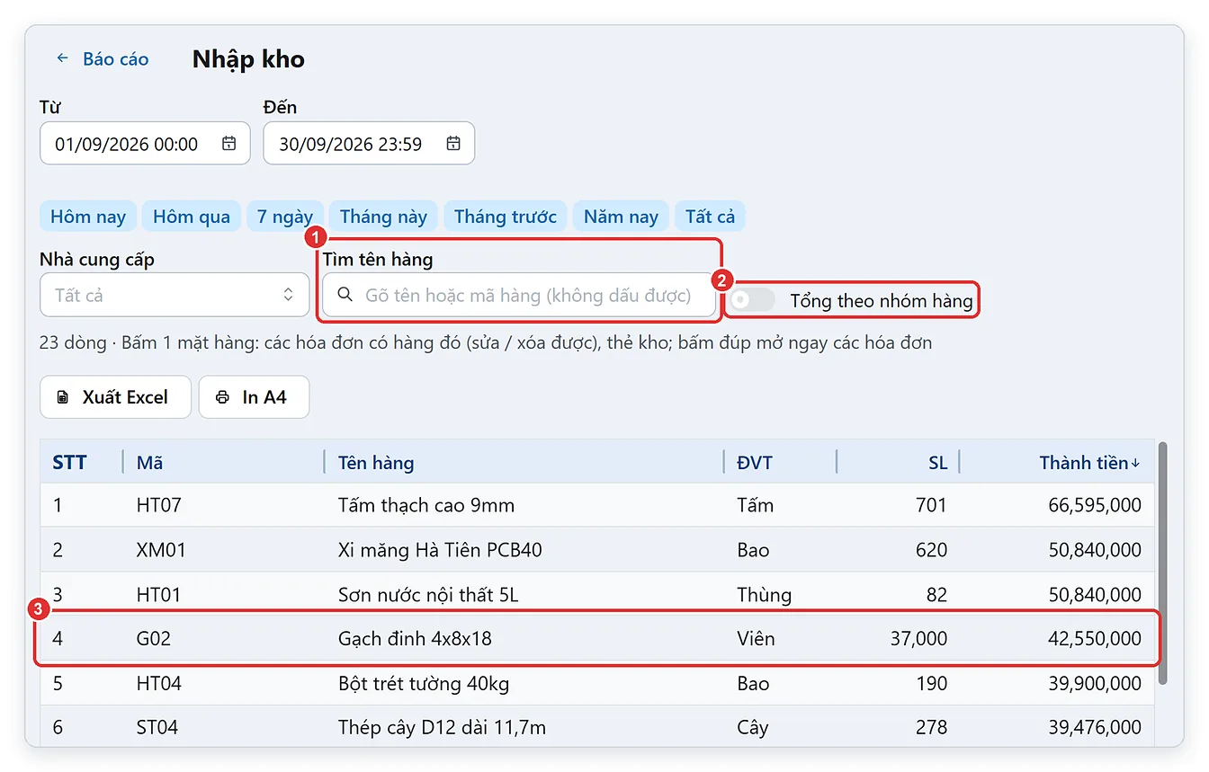
Task: Select Hôm nay quick filter
Action: [x=88, y=217]
